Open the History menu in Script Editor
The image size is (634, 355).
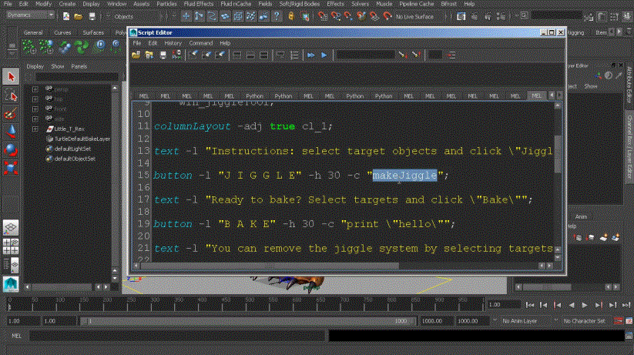(x=173, y=43)
